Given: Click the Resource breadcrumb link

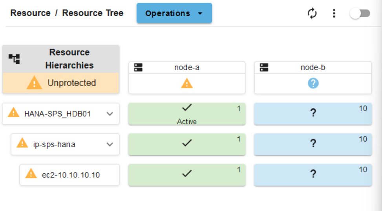Looking at the screenshot, I should [x=30, y=13].
